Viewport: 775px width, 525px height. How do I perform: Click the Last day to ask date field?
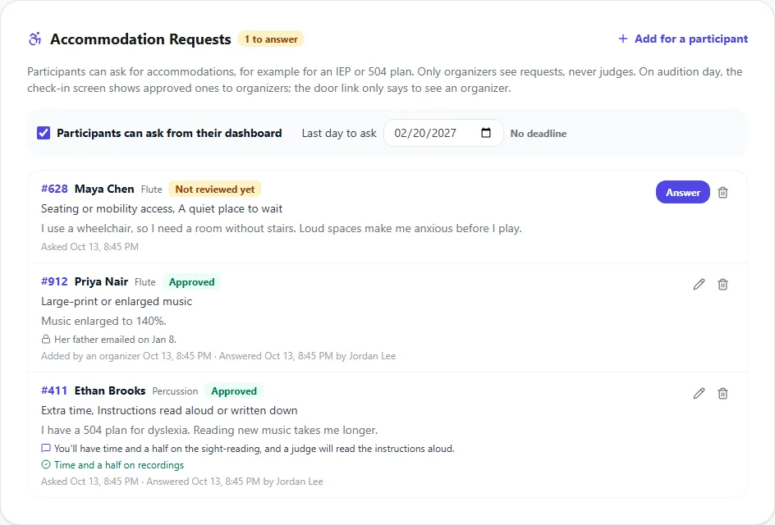[443, 133]
